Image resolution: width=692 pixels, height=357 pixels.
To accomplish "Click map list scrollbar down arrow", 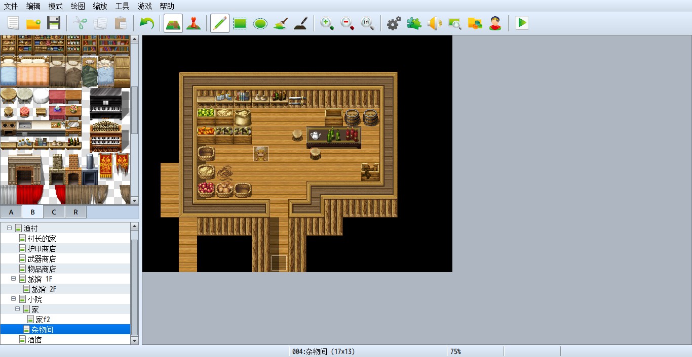I will click(x=134, y=341).
